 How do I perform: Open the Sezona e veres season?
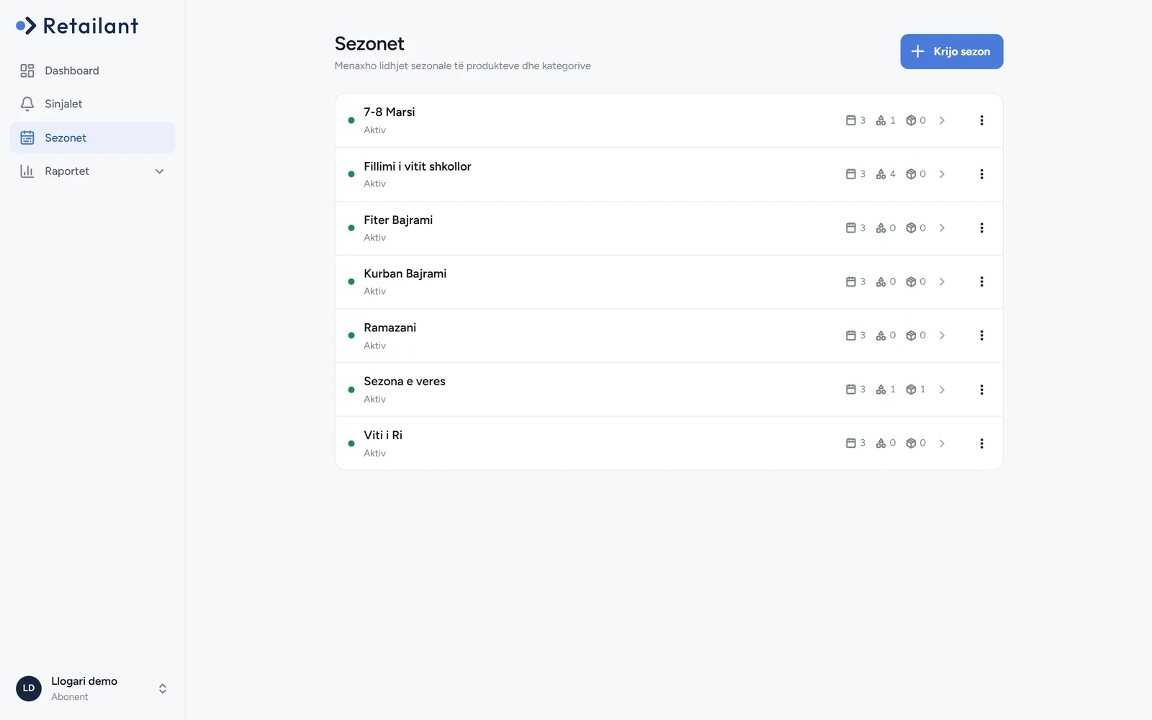coord(669,390)
